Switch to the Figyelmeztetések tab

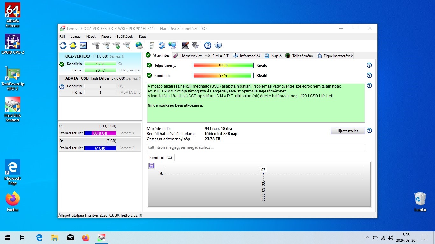(335, 56)
